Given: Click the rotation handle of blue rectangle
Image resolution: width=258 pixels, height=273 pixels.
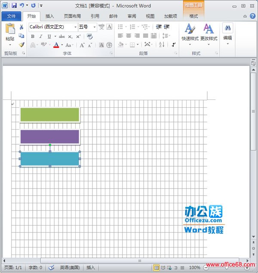Looking at the screenshot, I should click(x=50, y=145).
